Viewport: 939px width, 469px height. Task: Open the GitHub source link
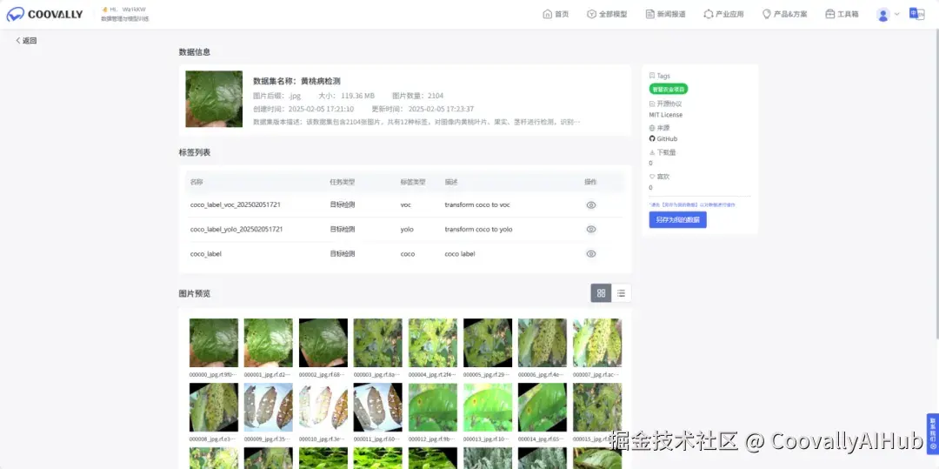pyautogui.click(x=663, y=139)
